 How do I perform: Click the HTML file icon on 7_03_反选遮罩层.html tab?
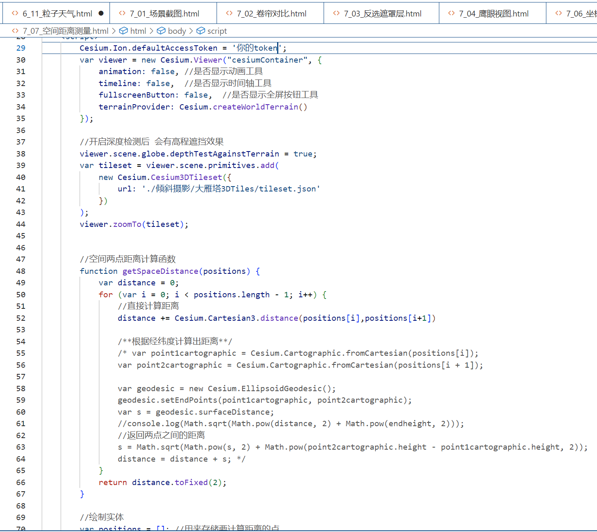pyautogui.click(x=336, y=13)
